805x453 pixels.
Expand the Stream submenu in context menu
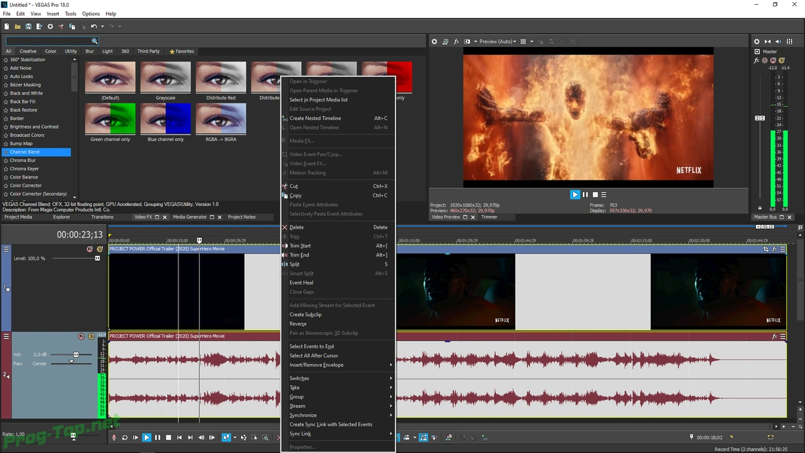(338, 406)
